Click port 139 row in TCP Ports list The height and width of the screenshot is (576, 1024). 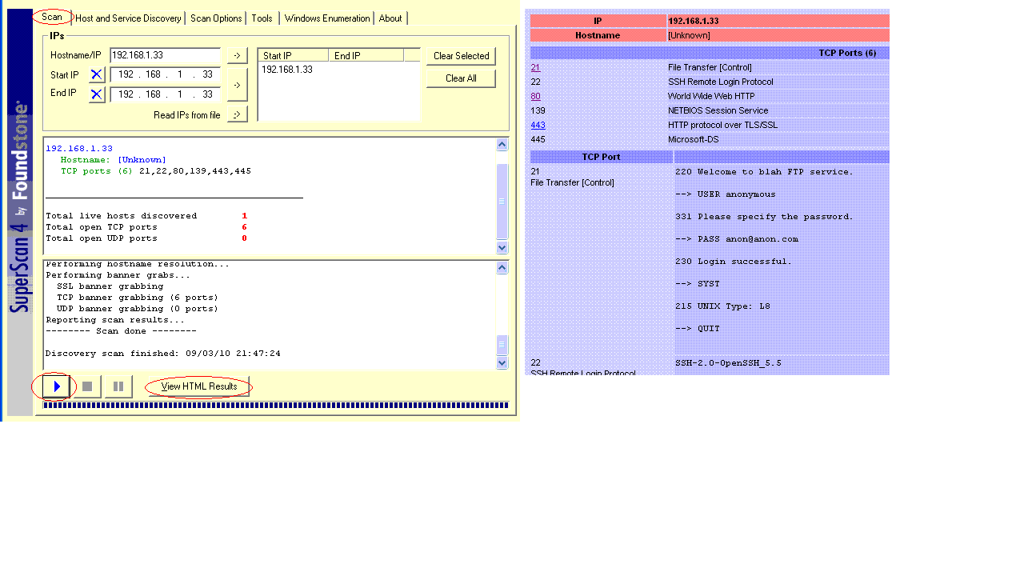coord(710,110)
